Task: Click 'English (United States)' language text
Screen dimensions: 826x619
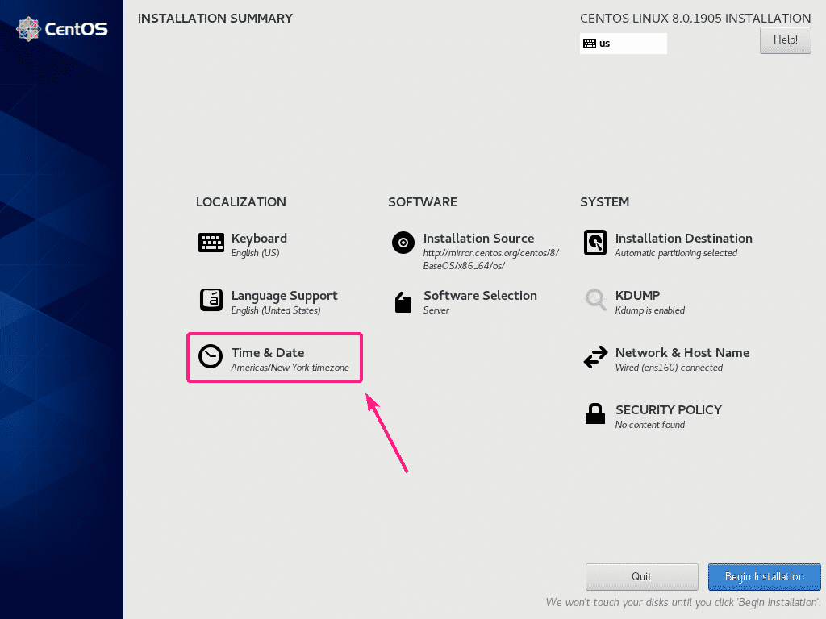Action: point(276,310)
